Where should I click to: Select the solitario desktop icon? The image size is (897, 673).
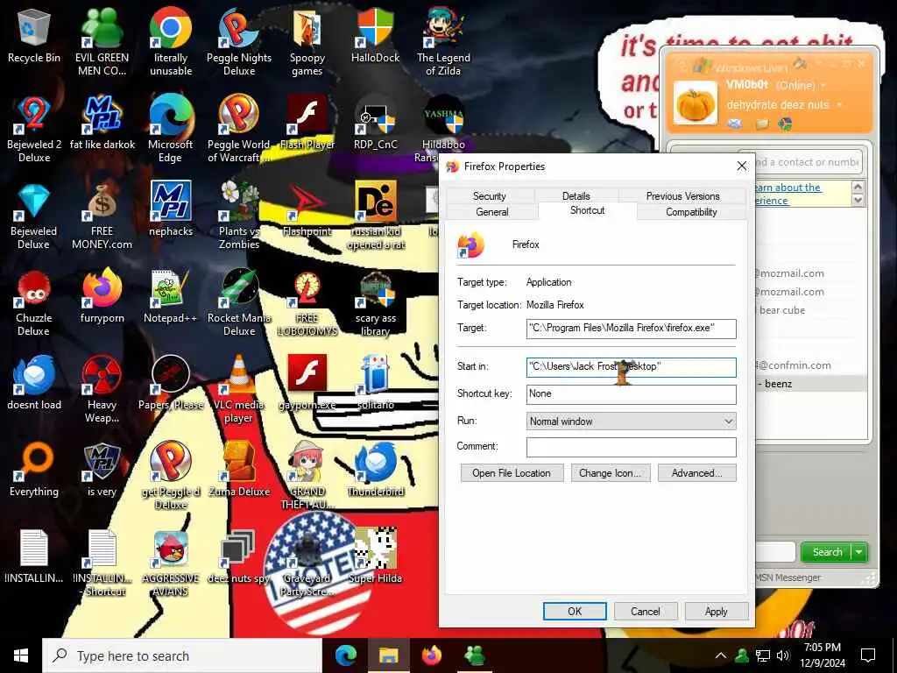(375, 384)
